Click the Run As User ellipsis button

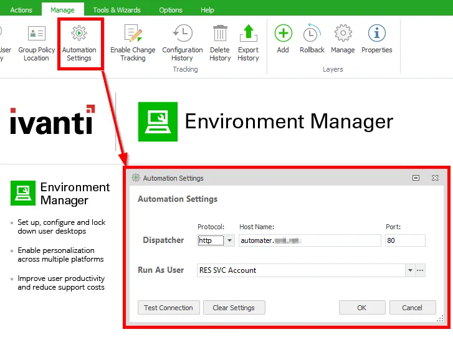point(420,270)
